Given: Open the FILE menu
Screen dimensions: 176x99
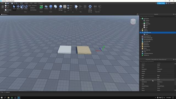Looking at the screenshot, I should point(2,3).
